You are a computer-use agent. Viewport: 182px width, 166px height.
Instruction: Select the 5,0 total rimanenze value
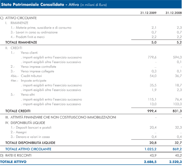(x=154, y=42)
